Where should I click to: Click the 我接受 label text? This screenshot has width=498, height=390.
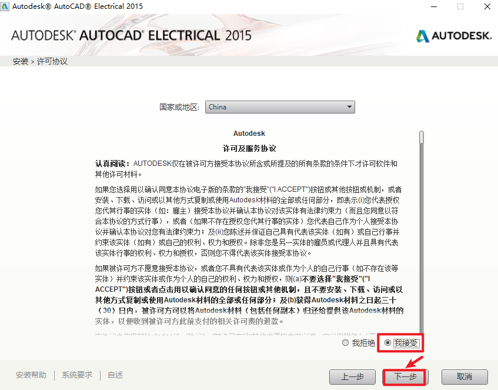pyautogui.click(x=406, y=343)
